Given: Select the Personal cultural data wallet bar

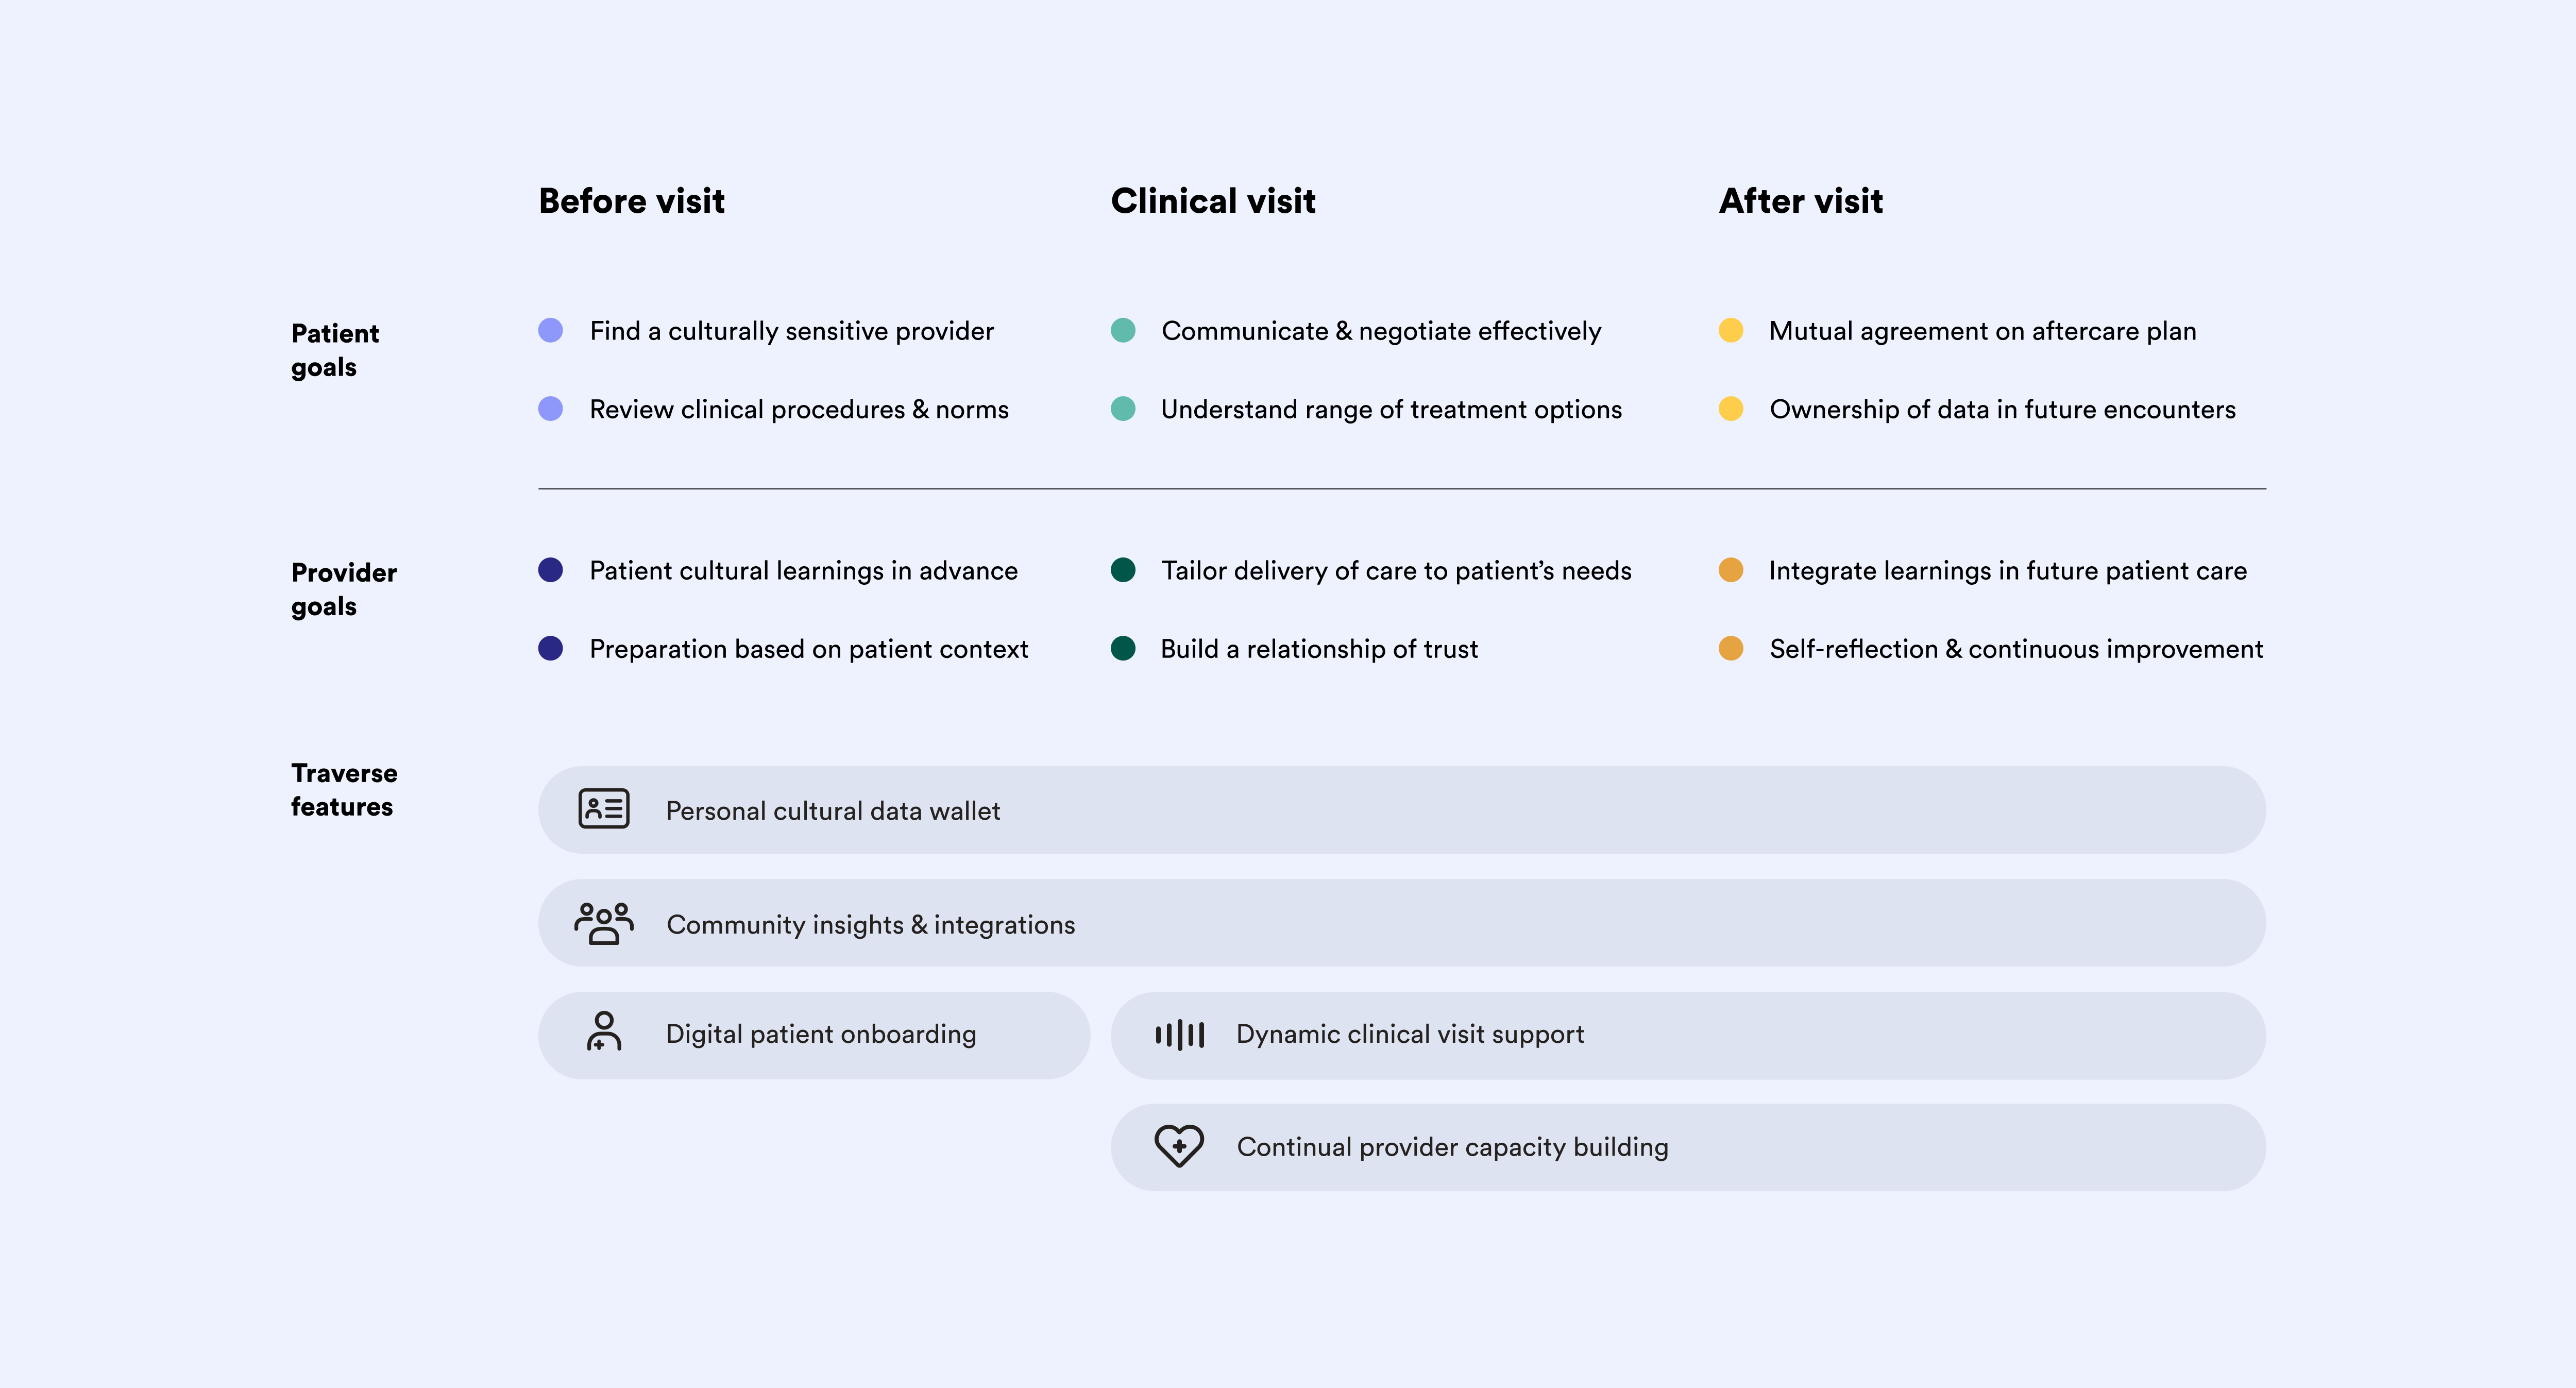Looking at the screenshot, I should [1400, 810].
